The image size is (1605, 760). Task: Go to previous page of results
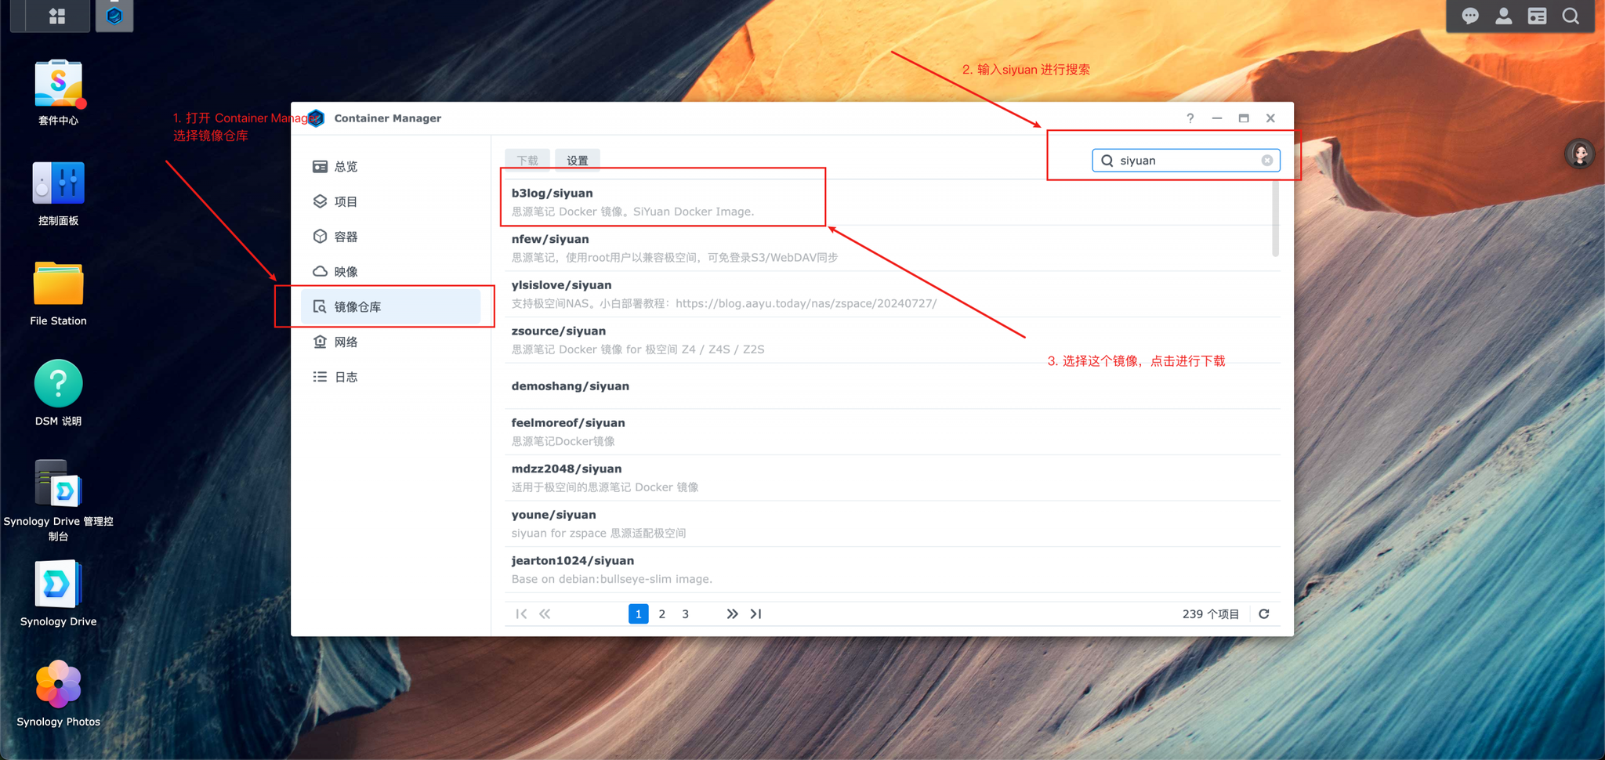click(x=545, y=614)
